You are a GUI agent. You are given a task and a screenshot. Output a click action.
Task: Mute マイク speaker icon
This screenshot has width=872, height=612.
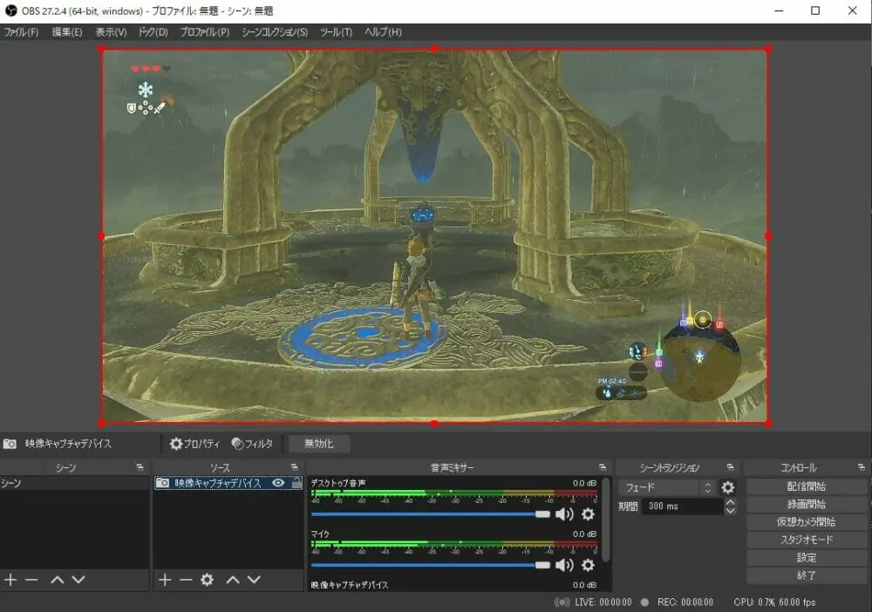click(x=564, y=565)
